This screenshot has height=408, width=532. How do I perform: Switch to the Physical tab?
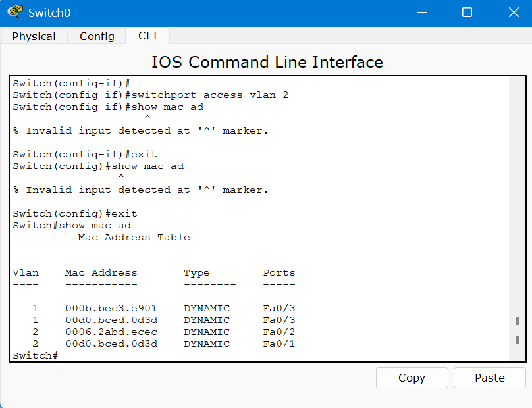tap(34, 36)
